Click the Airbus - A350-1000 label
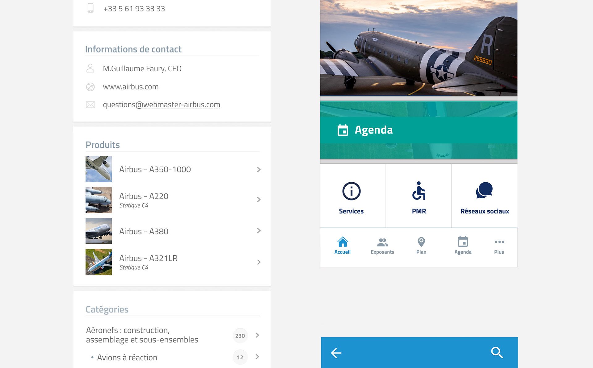Viewport: 593px width, 368px height. pos(155,169)
